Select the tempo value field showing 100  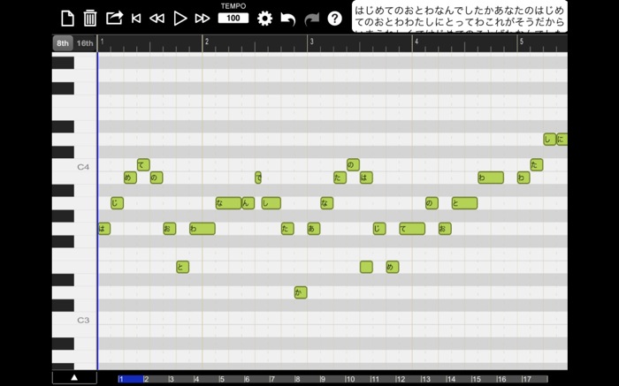click(233, 19)
